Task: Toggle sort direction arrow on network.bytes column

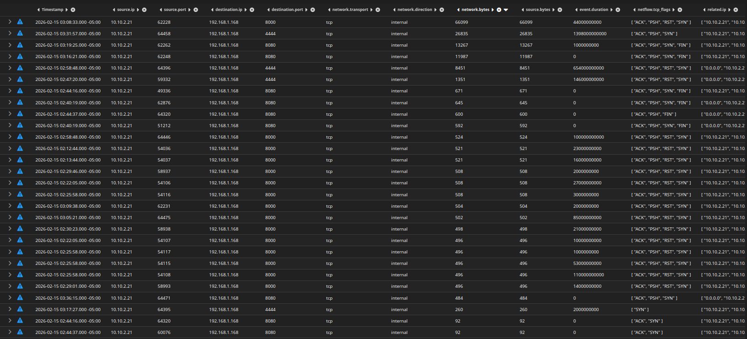Action: click(x=506, y=10)
